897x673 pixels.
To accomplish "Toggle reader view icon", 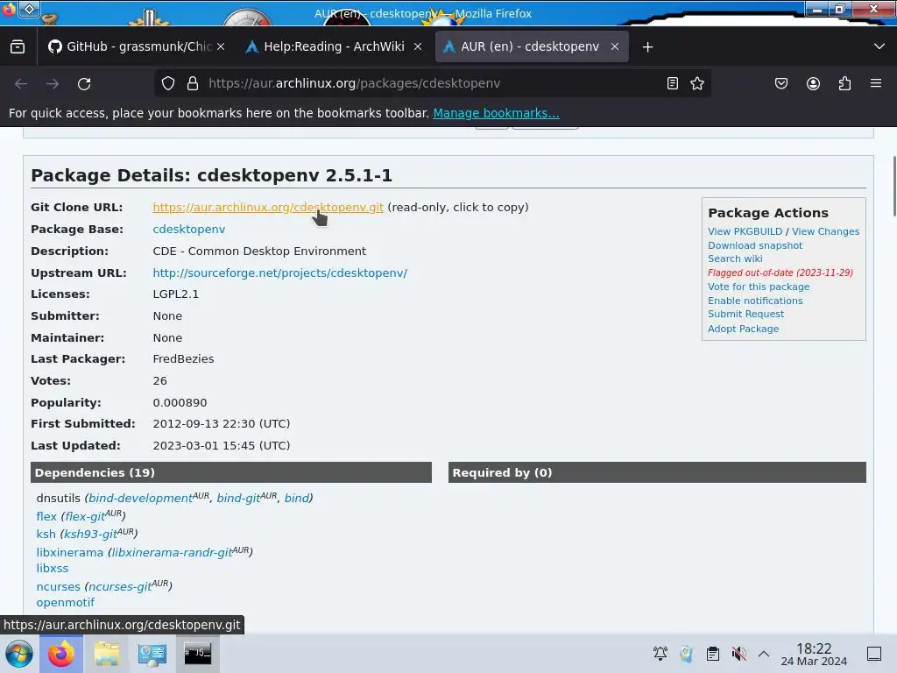I will (673, 83).
